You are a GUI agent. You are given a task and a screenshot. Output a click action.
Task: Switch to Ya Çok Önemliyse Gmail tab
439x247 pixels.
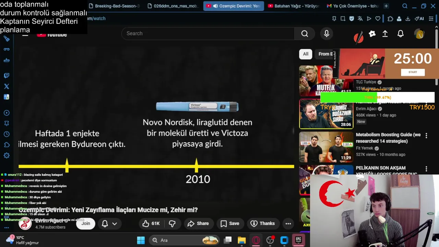353,6
